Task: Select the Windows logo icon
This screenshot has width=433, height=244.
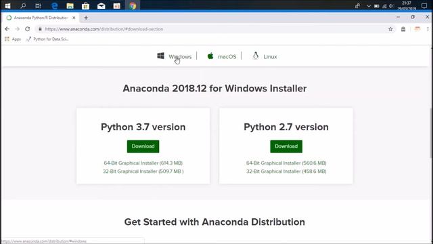Action: [160, 56]
